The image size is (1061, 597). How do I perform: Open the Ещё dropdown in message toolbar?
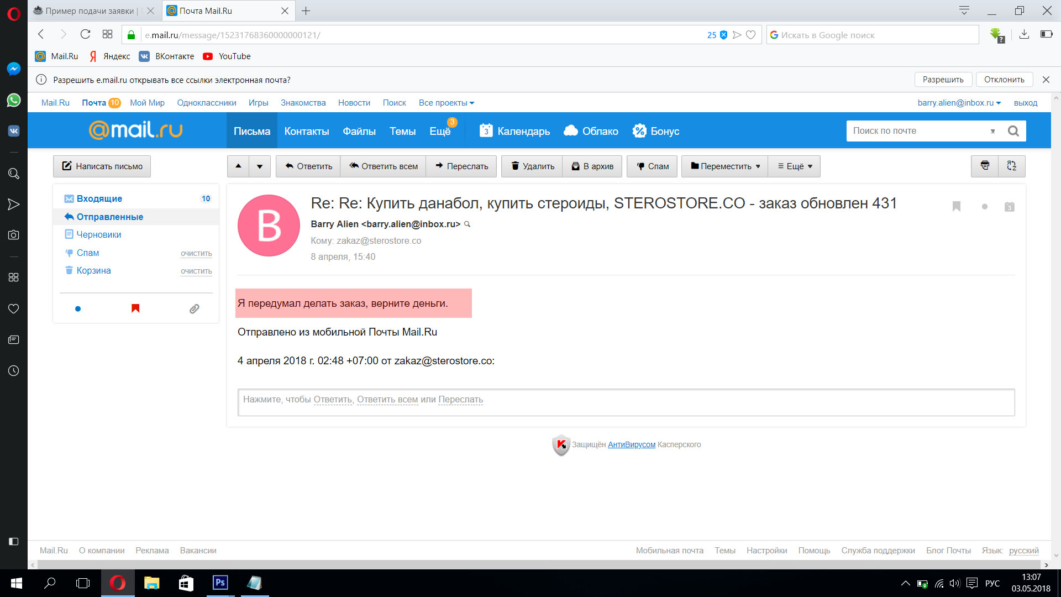point(795,166)
